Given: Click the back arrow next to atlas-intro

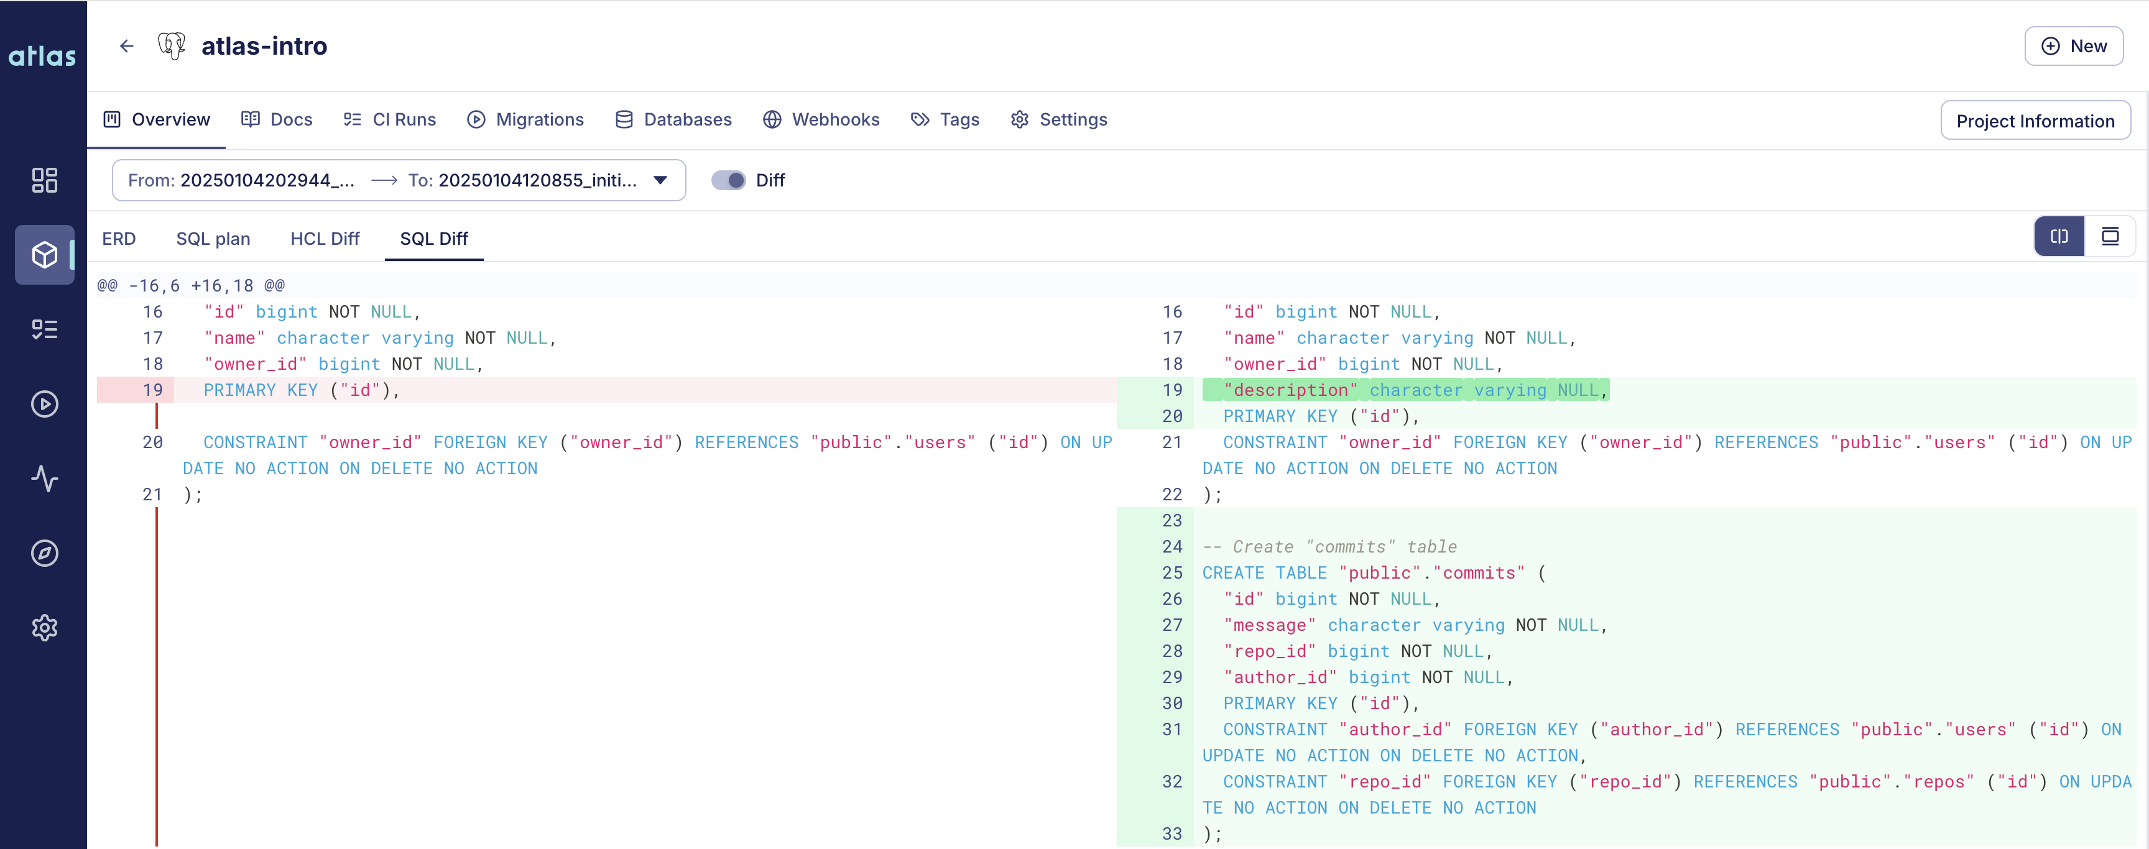Looking at the screenshot, I should point(127,46).
